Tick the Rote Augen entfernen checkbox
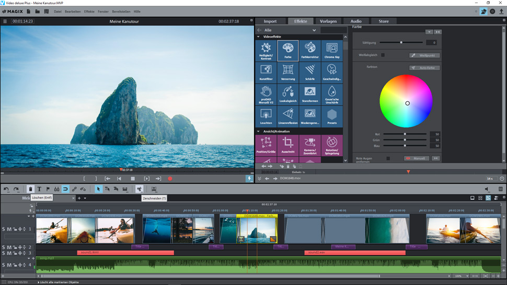The width and height of the screenshot is (507, 285). coord(388,158)
